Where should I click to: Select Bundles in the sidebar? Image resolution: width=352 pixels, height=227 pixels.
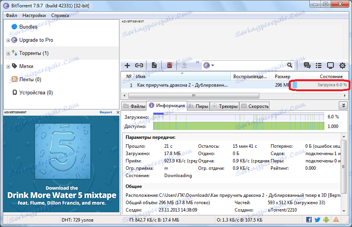[28, 27]
